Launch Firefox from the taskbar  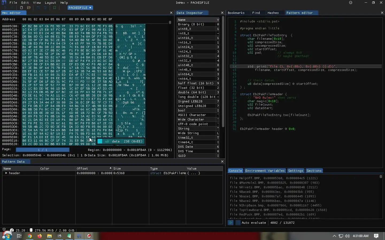click(40, 236)
